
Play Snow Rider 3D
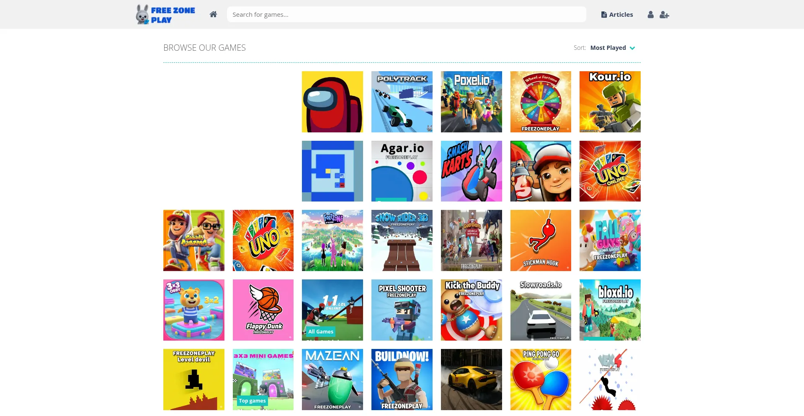(x=402, y=240)
